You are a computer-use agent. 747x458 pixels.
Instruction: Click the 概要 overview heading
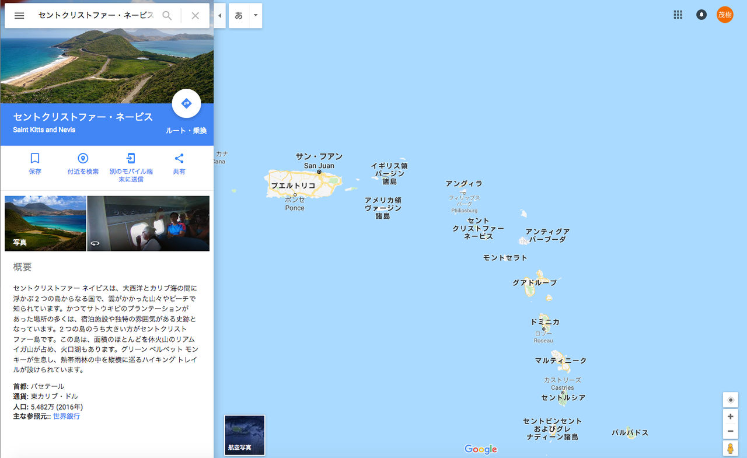[23, 267]
